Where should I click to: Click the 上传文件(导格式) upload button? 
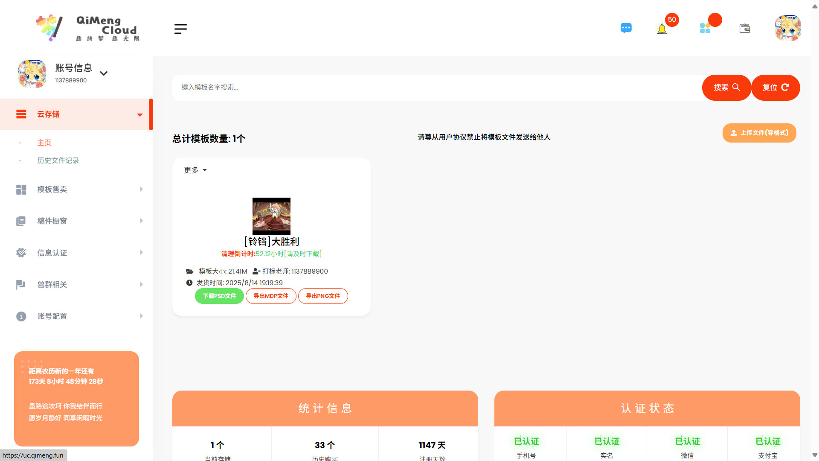click(759, 133)
